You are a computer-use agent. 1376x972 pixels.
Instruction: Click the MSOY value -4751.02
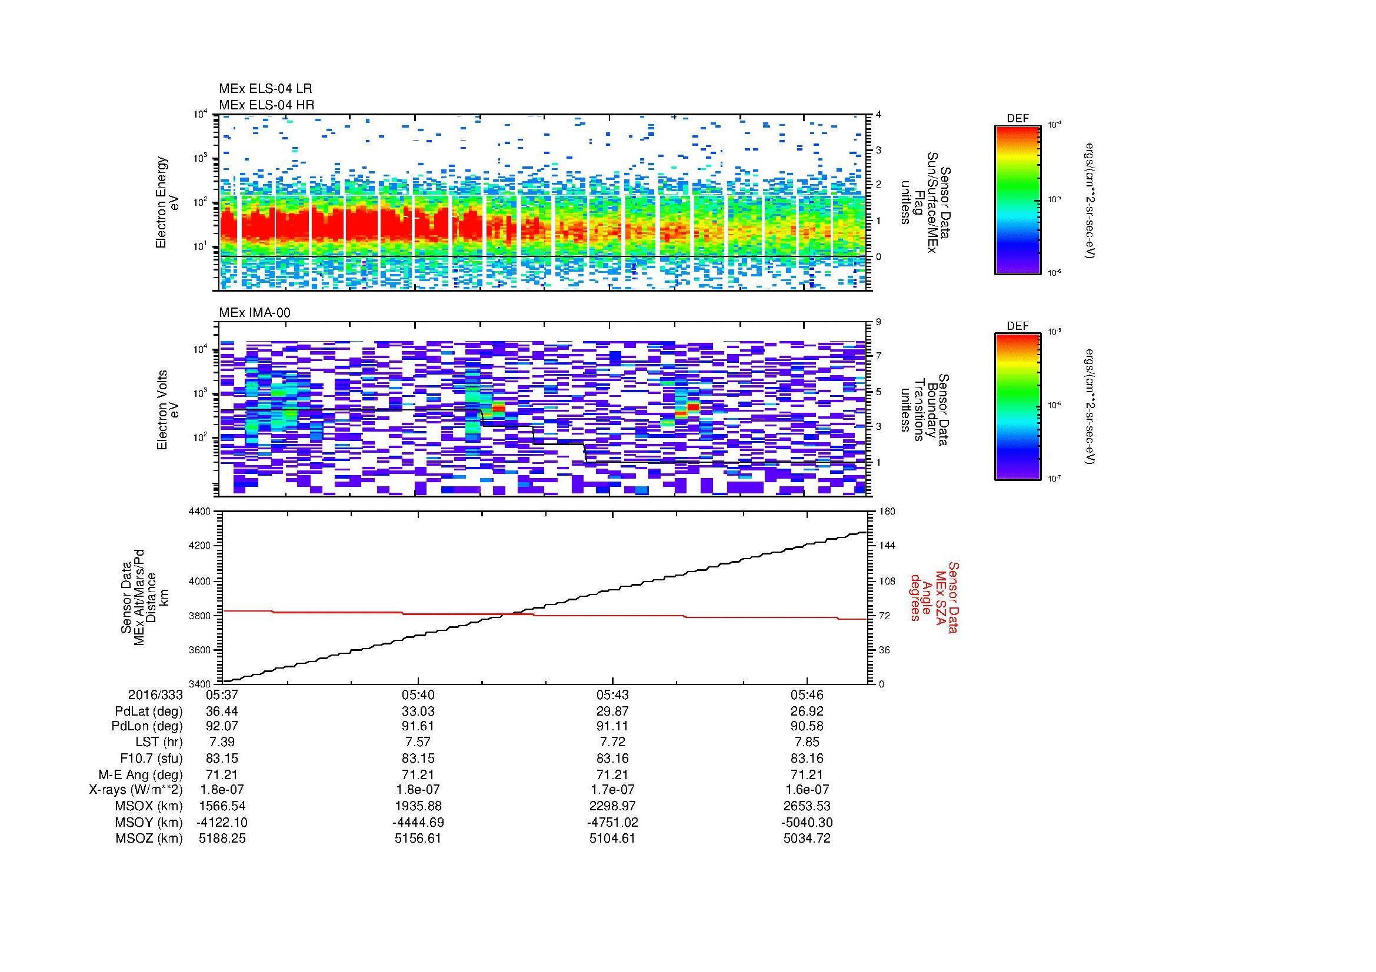point(612,822)
